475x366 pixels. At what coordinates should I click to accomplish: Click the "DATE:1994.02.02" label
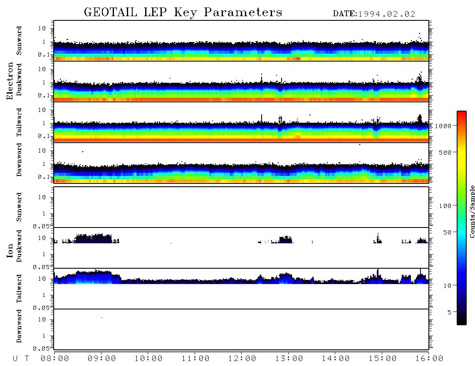coord(374,14)
